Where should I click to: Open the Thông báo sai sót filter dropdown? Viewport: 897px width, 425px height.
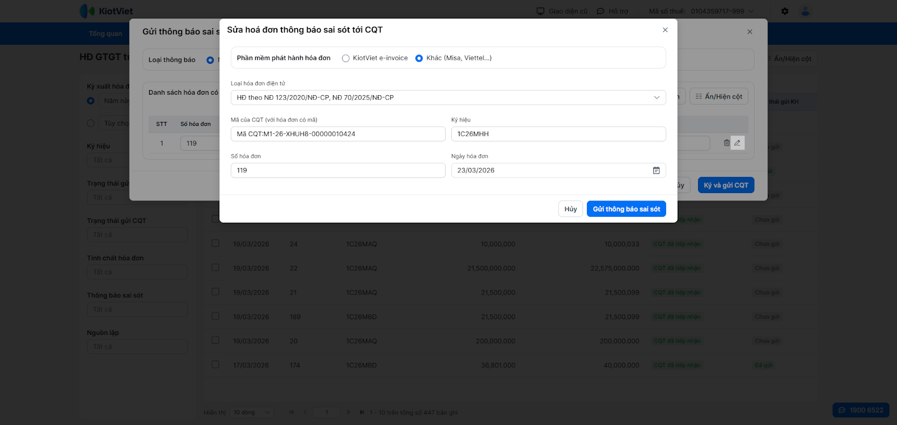click(137, 309)
